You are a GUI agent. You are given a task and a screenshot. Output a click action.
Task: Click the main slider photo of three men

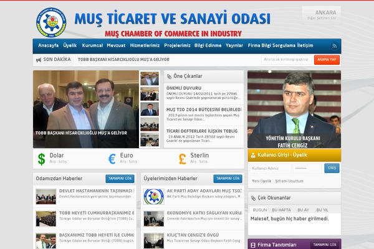(86, 109)
